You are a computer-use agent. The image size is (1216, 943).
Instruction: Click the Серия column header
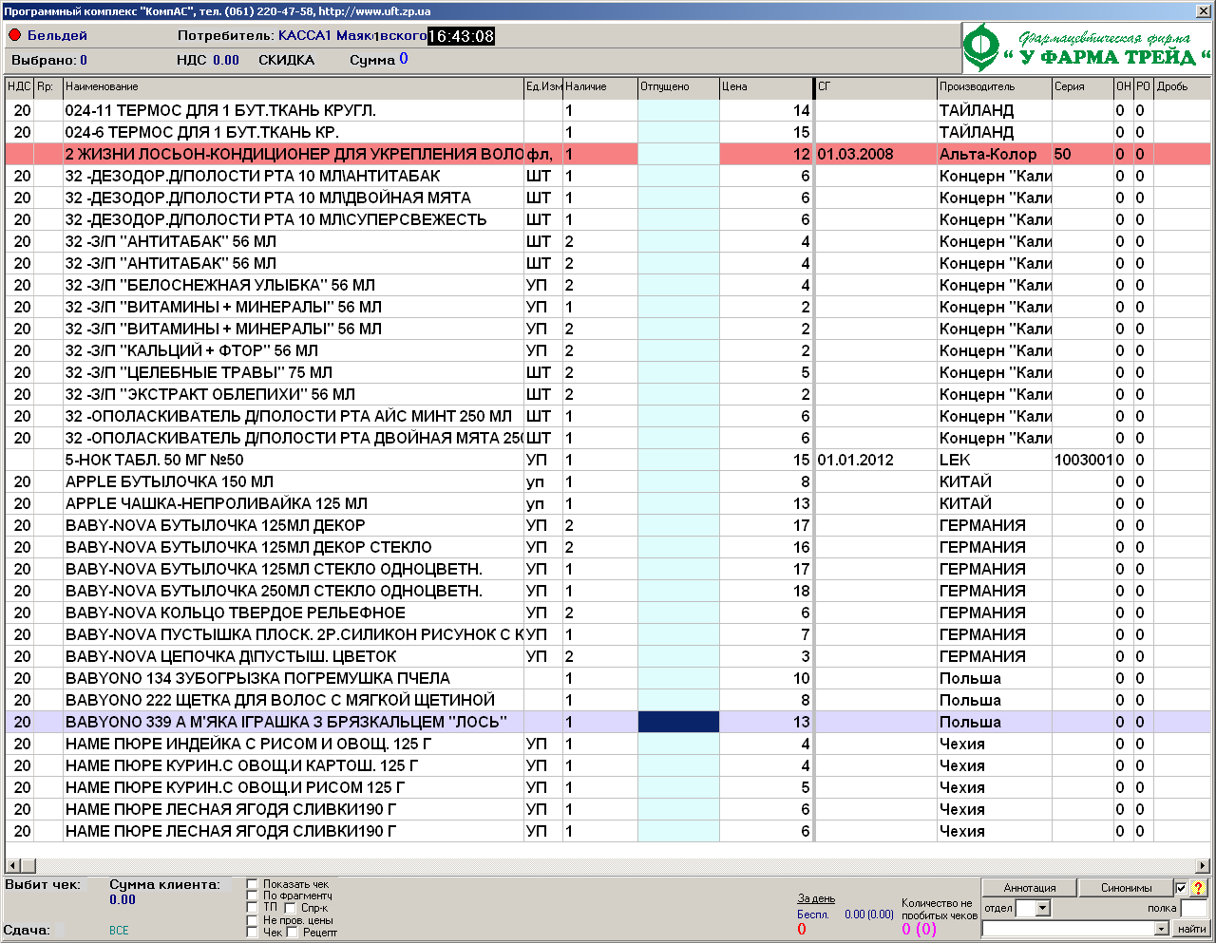pyautogui.click(x=1082, y=86)
